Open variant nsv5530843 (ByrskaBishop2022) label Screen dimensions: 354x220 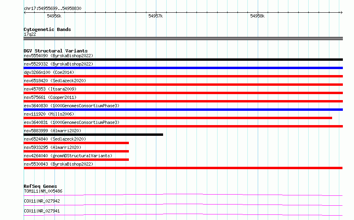(x=58, y=164)
